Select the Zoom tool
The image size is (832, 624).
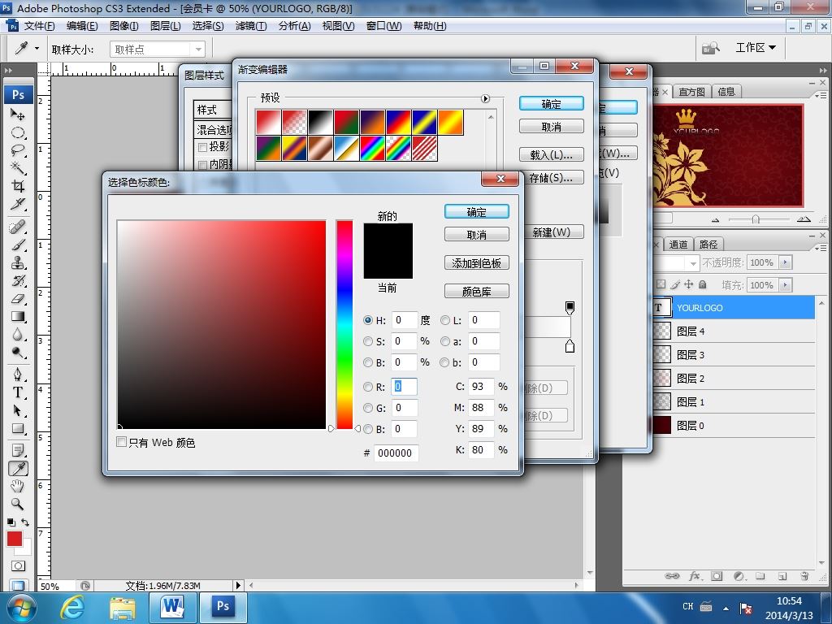[18, 504]
